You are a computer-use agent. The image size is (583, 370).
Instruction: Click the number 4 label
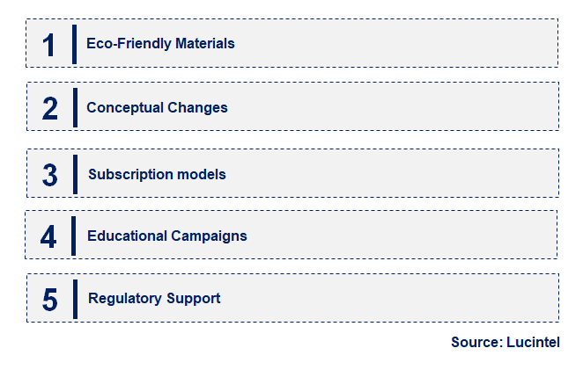point(48,236)
